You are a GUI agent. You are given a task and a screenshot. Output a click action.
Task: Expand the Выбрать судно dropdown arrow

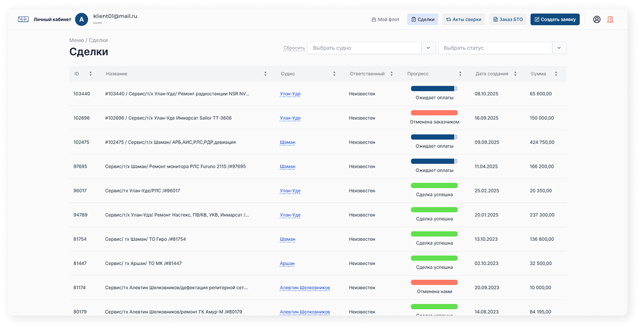click(428, 48)
